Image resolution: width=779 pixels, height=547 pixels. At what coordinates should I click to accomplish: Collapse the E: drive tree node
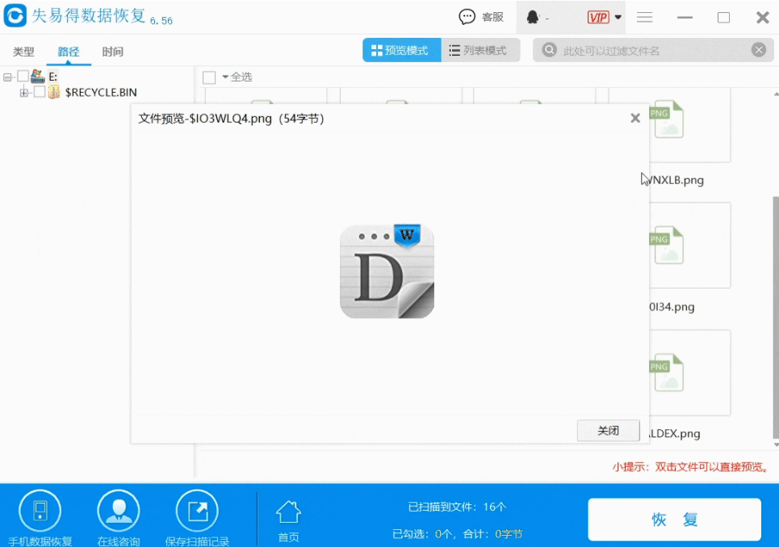click(7, 77)
